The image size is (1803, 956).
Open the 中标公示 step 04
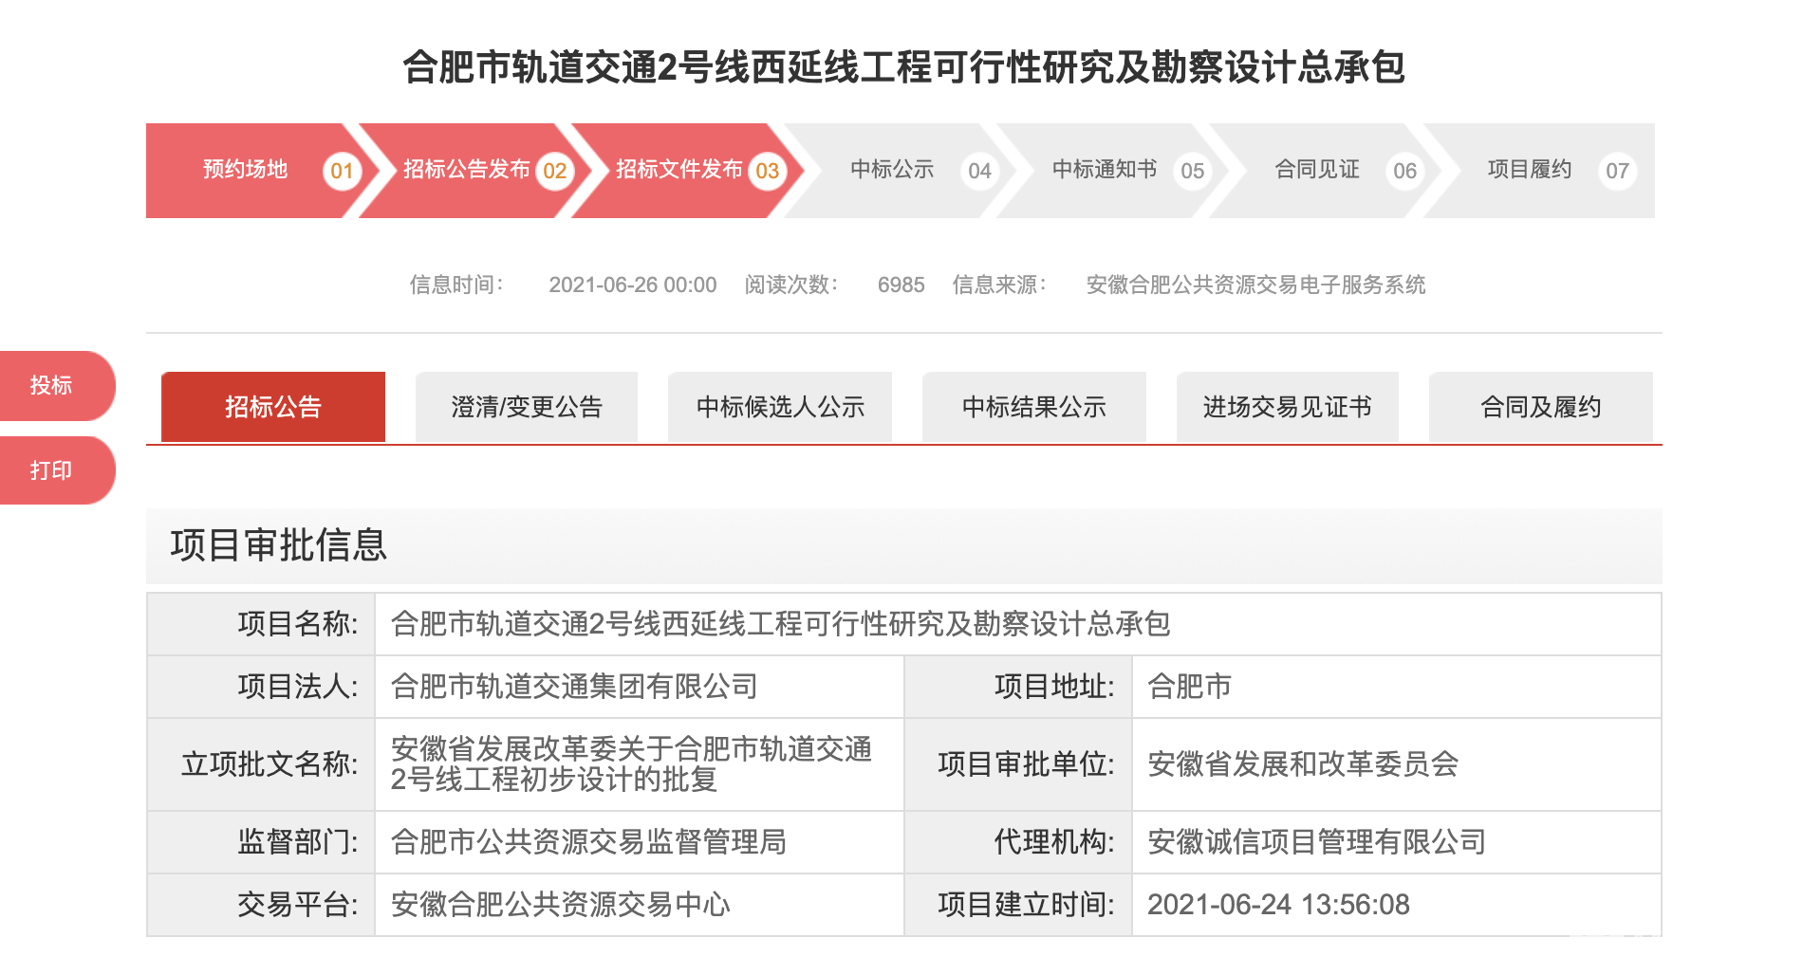click(900, 171)
